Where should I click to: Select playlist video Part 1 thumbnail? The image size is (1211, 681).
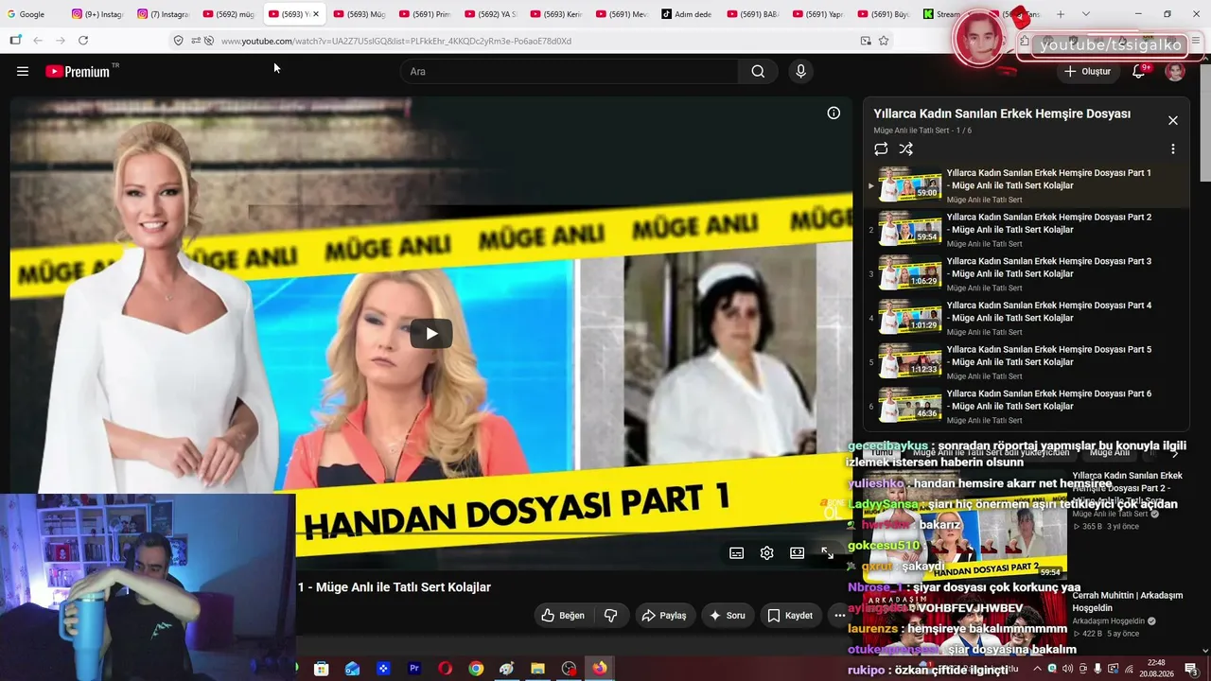pyautogui.click(x=910, y=185)
